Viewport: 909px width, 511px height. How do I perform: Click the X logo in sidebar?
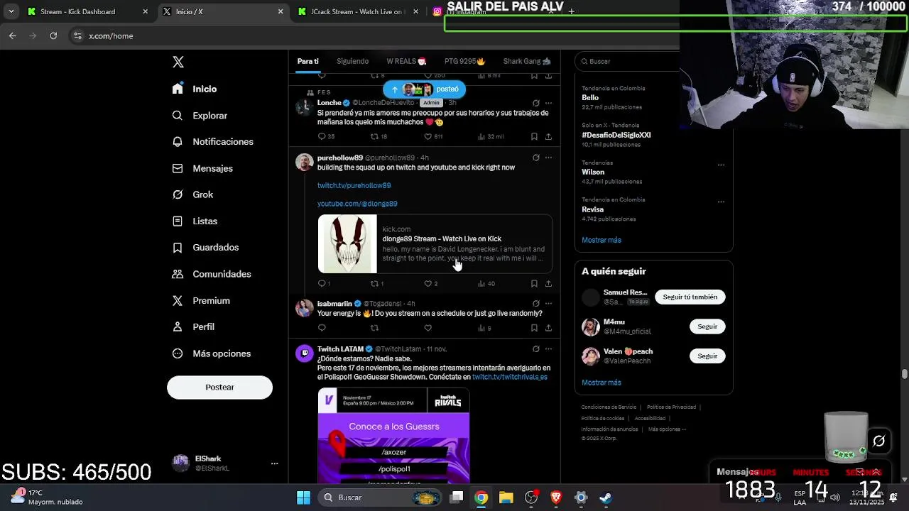coord(178,62)
